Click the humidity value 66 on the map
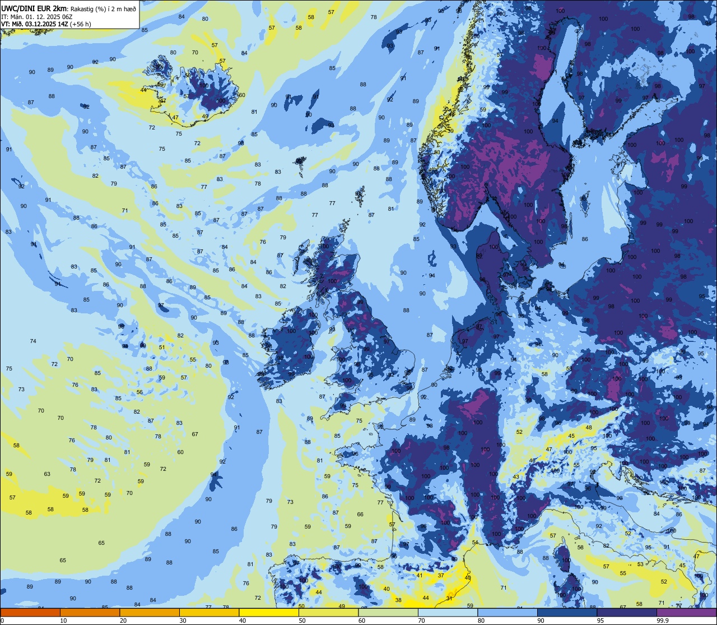This screenshot has height=625, width=717. tap(360, 514)
